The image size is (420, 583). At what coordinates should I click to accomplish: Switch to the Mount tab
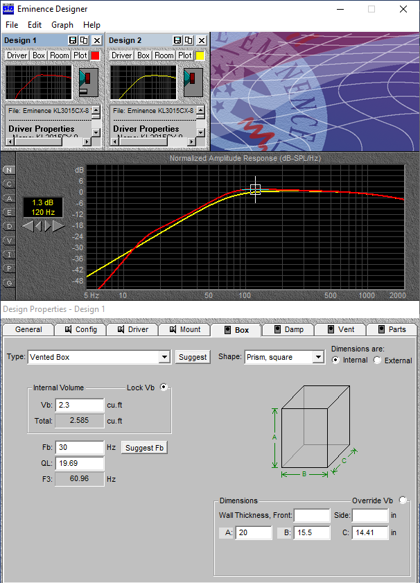185,329
